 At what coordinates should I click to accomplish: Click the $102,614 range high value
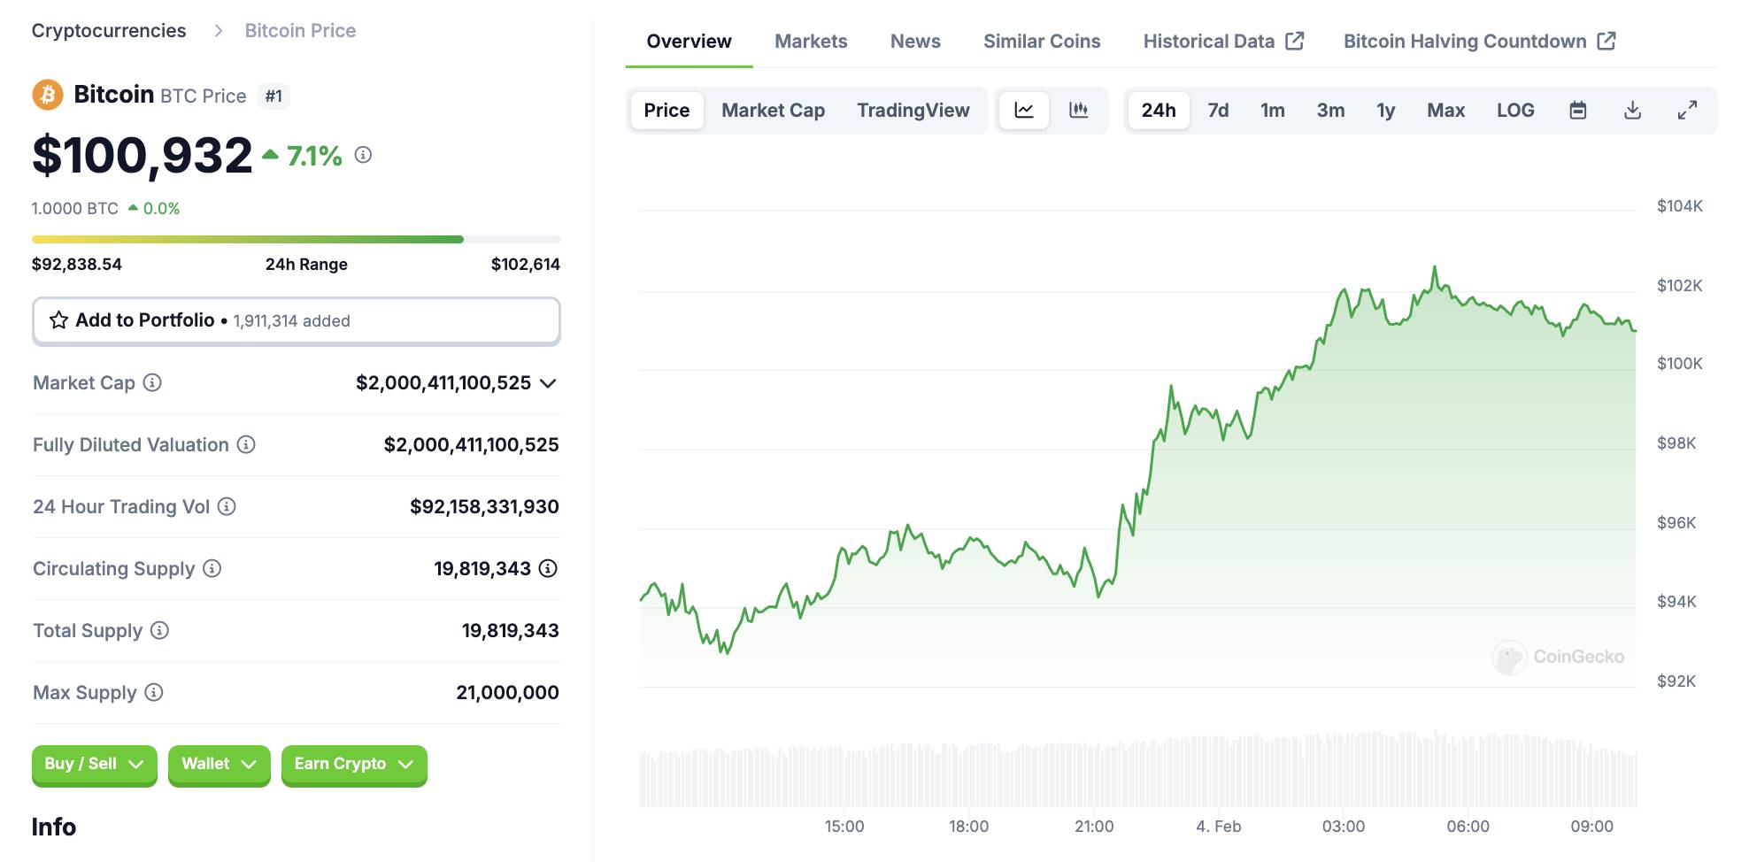(525, 264)
